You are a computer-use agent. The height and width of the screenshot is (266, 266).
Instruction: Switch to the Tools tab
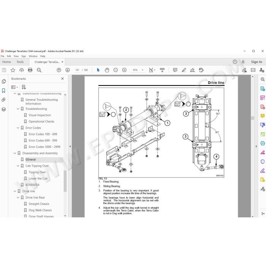pyautogui.click(x=20, y=62)
